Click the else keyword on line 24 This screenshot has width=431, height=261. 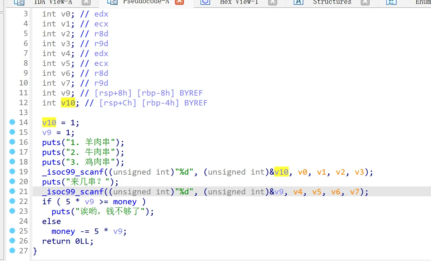[51, 221]
